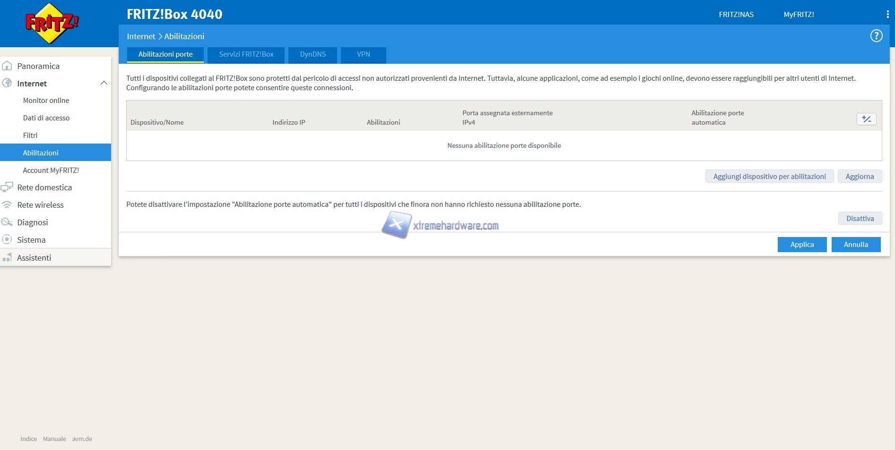Click the Rete wireless Wi-Fi icon
The image size is (895, 450).
(x=7, y=205)
